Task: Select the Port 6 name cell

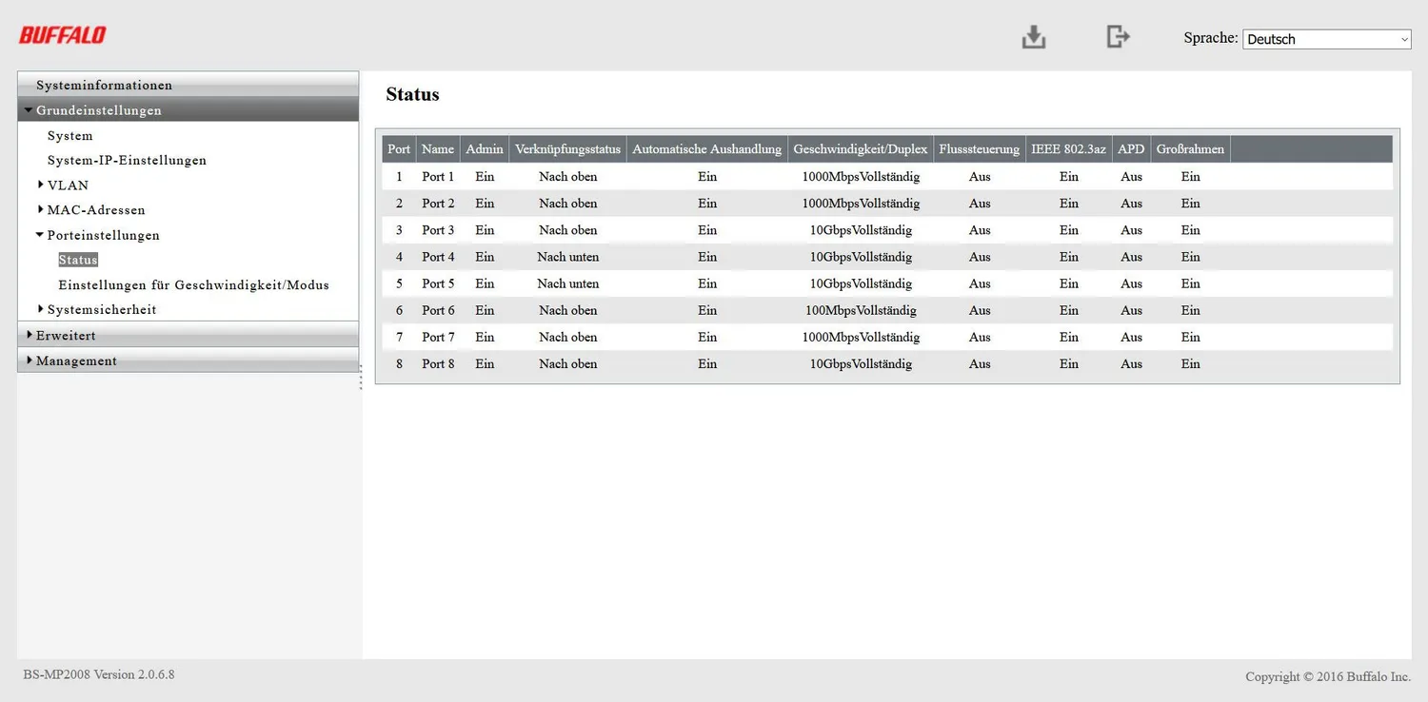Action: click(438, 310)
